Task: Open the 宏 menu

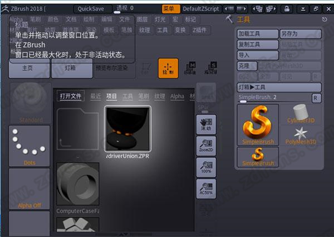Action: tap(175, 20)
